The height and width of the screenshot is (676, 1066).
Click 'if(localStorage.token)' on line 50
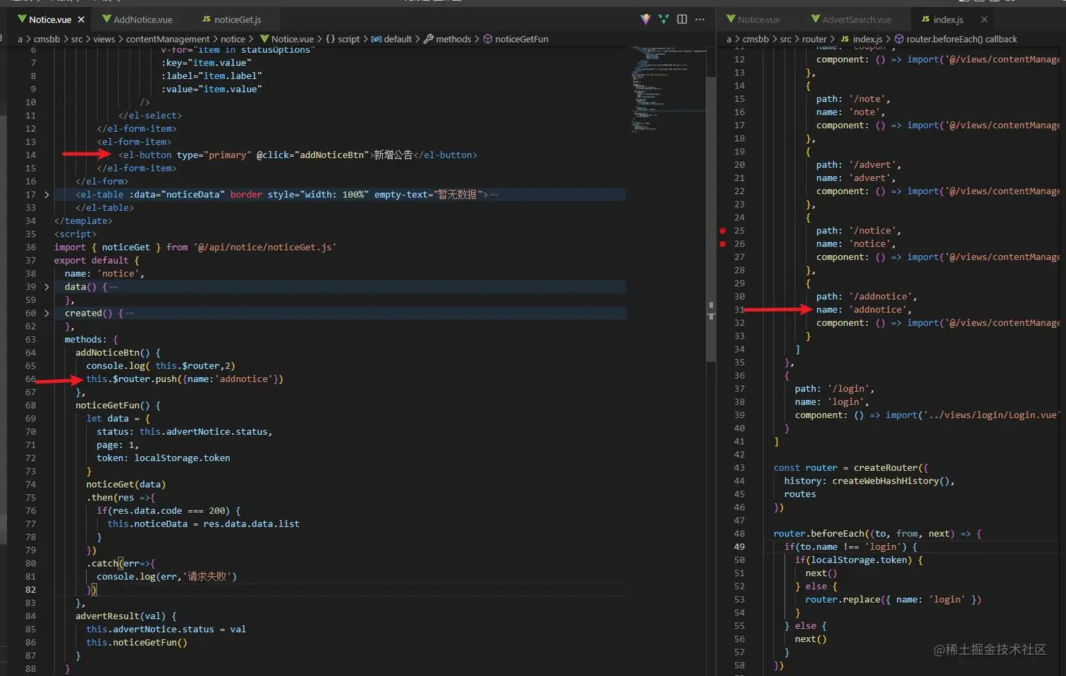tap(859, 560)
